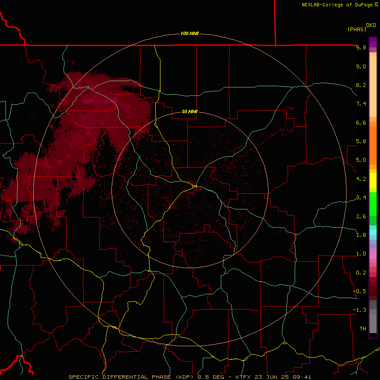Click the 7.4 value on the scale
This screenshot has height=380, width=380.
tap(361, 104)
